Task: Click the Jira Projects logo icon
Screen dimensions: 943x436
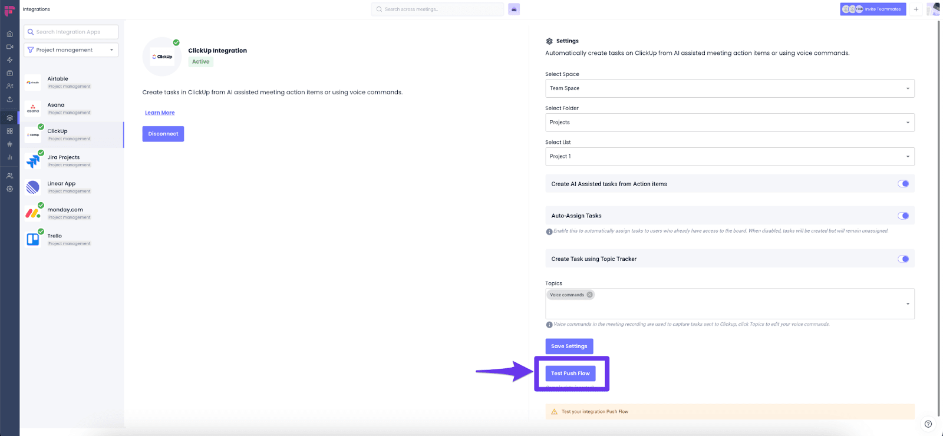Action: (x=33, y=161)
